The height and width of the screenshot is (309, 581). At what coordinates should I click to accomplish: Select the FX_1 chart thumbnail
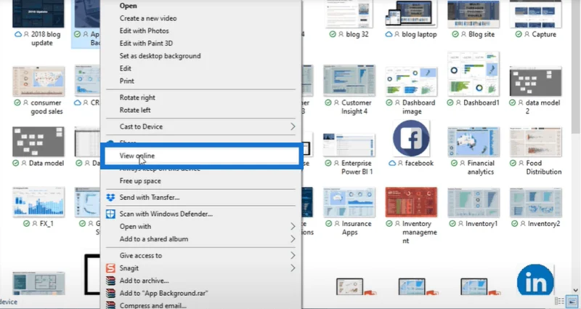coord(38,202)
